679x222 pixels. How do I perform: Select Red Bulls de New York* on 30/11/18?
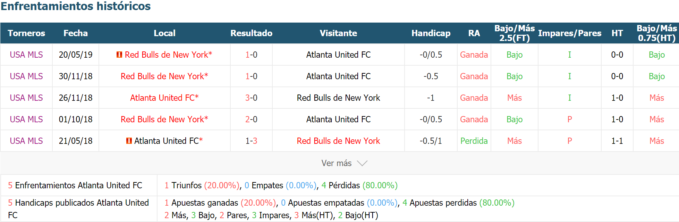(164, 76)
